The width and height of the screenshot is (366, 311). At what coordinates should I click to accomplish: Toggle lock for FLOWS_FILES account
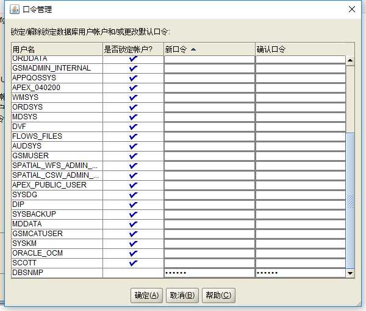click(133, 136)
